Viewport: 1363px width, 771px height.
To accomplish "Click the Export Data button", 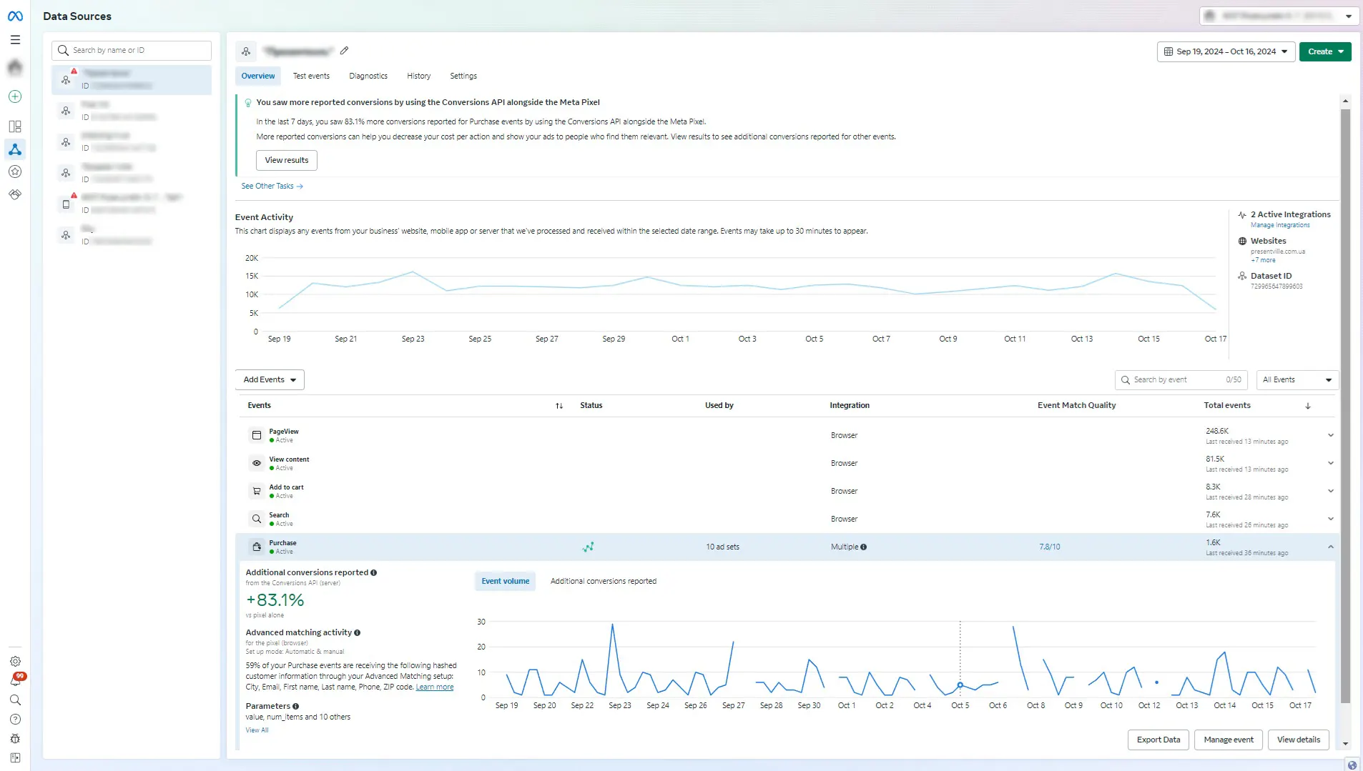I will click(1158, 740).
